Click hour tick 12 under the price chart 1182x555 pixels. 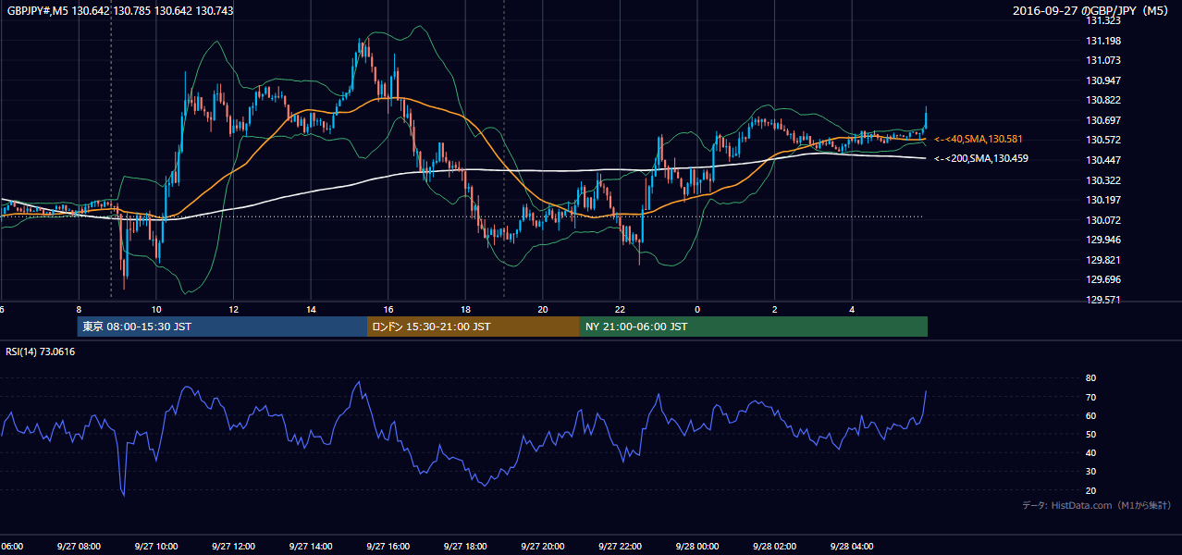coord(233,310)
